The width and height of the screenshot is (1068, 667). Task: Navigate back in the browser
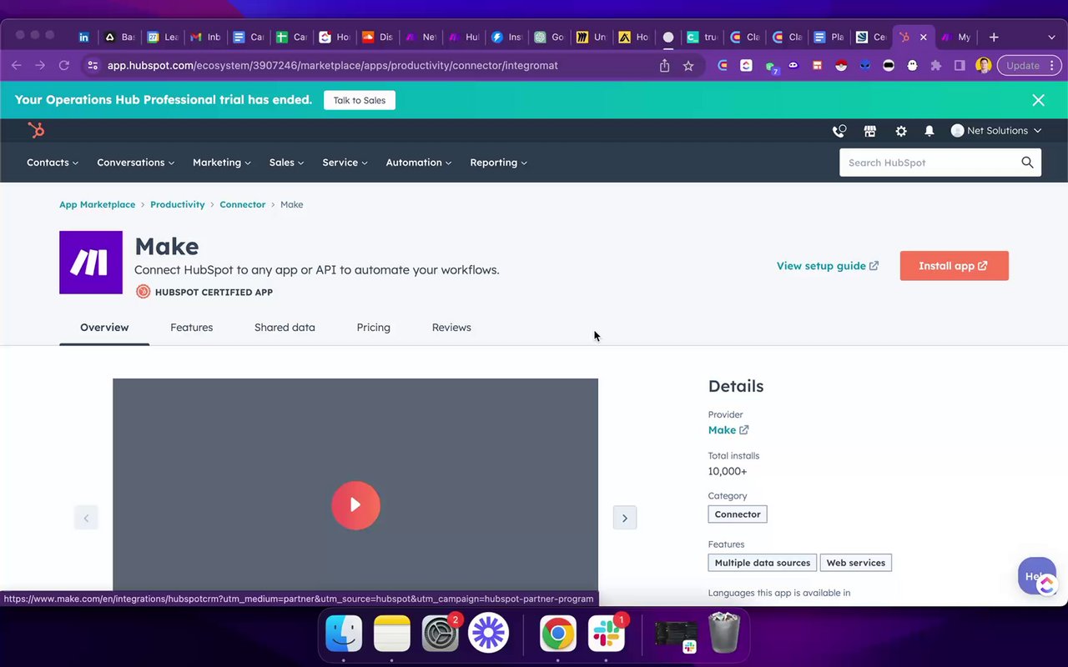(16, 65)
